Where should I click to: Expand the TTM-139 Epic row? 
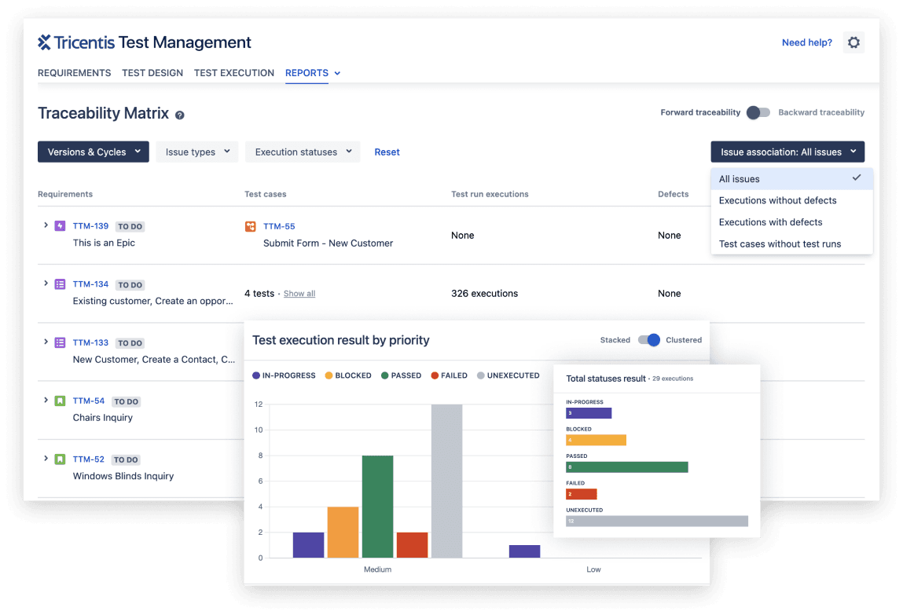46,225
